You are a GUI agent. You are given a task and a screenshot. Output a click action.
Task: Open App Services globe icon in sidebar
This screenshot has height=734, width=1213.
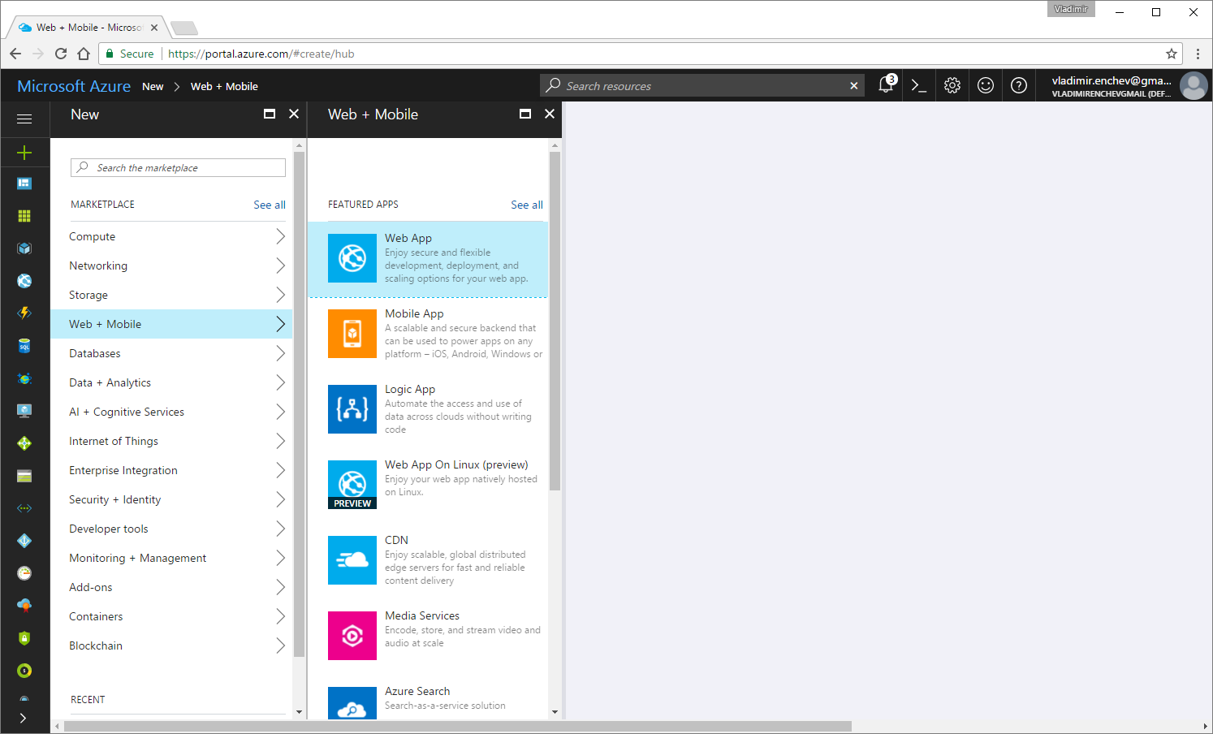[x=24, y=281]
